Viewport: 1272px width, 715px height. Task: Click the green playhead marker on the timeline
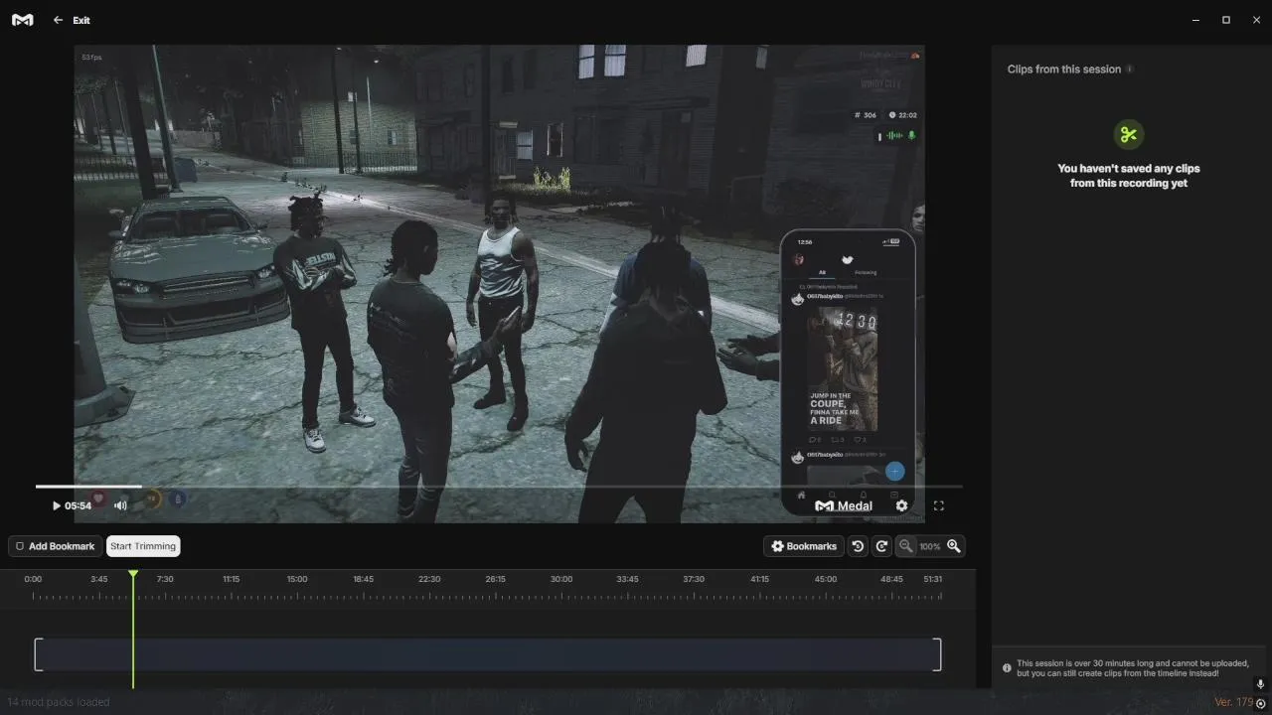(133, 575)
